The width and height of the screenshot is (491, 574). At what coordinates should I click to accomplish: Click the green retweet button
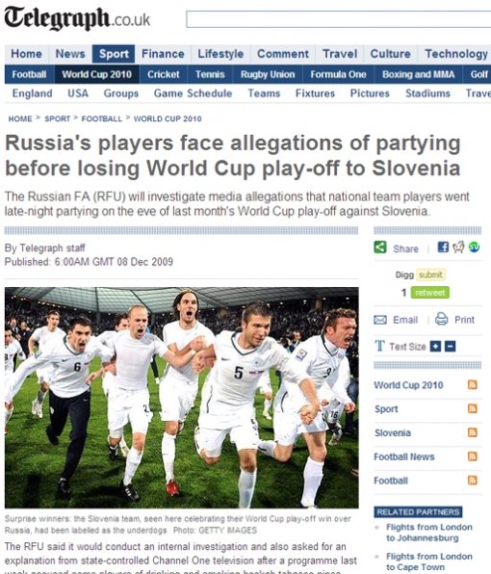(x=430, y=293)
